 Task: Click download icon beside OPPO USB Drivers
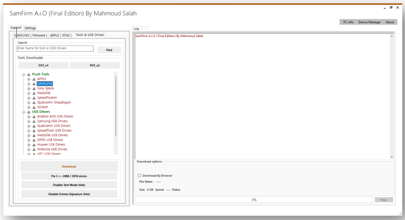click(34, 140)
